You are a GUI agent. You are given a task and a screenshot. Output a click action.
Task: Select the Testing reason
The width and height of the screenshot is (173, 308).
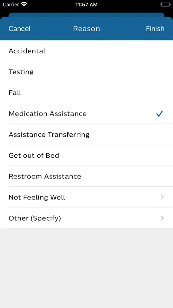(86, 72)
